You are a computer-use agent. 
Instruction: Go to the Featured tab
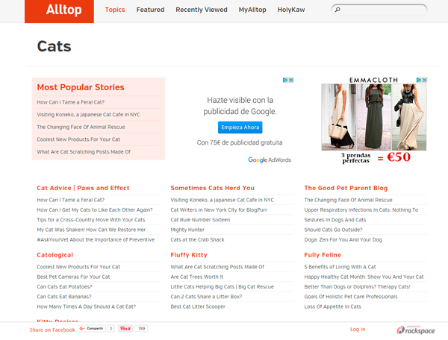[150, 10]
